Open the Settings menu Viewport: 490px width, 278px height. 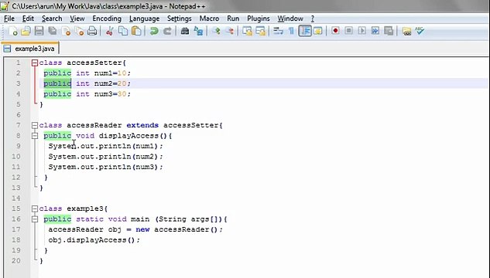(x=180, y=19)
